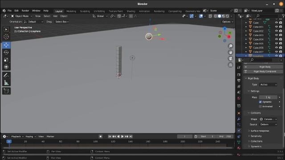Select Cube.004 in outliner
This screenshot has width=285, height=160.
pyautogui.click(x=258, y=40)
